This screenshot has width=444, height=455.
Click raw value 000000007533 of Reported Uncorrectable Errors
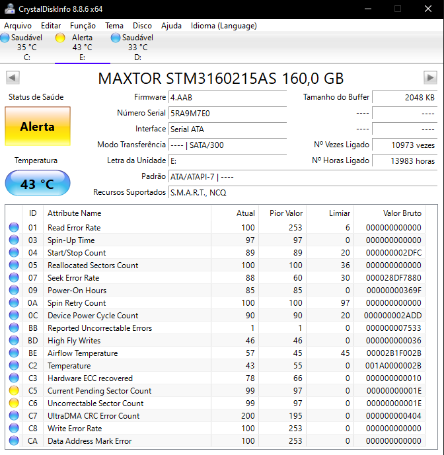(x=394, y=328)
